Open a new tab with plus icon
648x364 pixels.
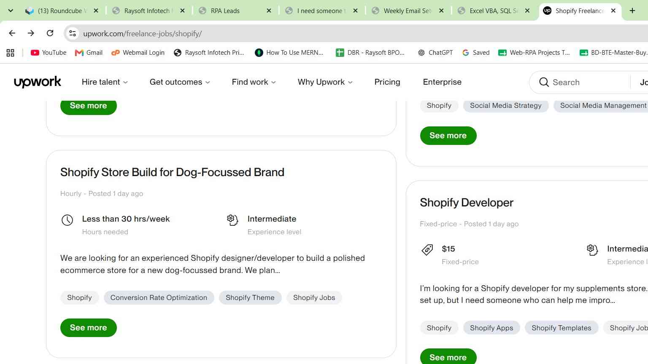[x=632, y=11]
